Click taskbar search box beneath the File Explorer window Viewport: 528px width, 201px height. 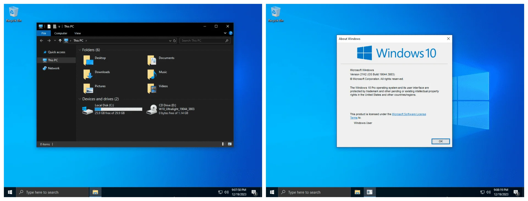(x=53, y=192)
